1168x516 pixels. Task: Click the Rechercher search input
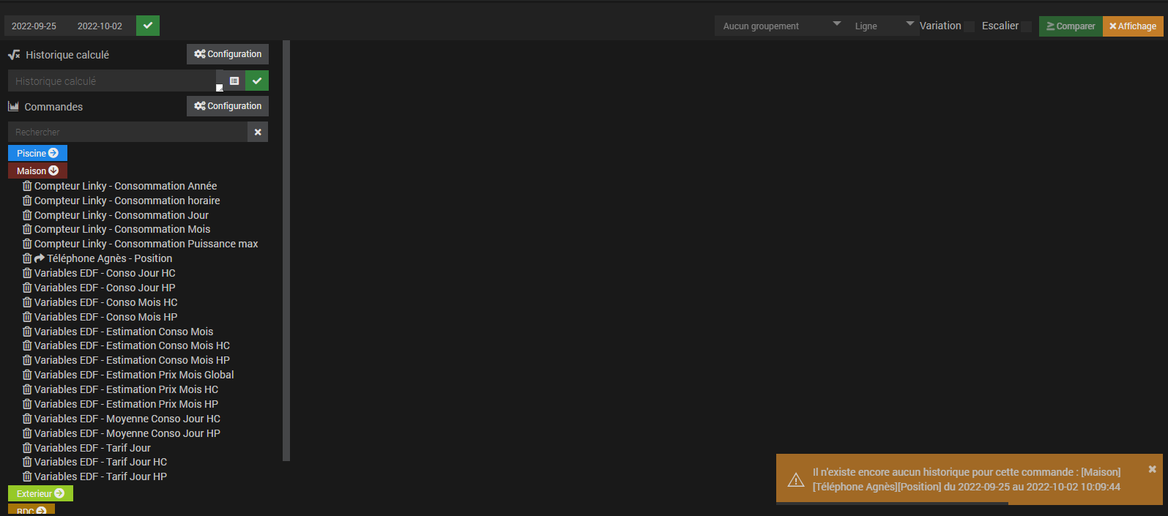pyautogui.click(x=127, y=132)
